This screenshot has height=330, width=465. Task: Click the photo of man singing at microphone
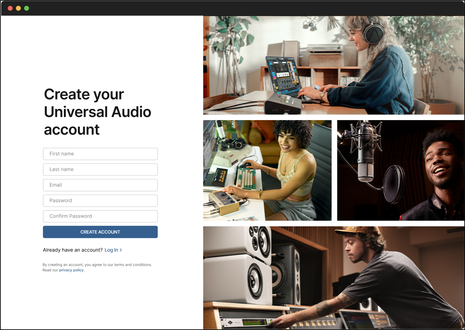click(x=401, y=170)
